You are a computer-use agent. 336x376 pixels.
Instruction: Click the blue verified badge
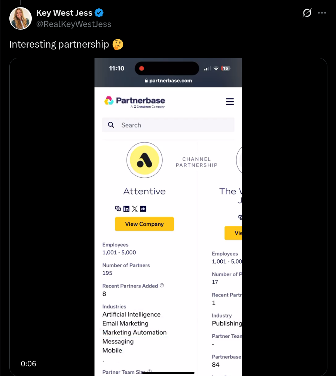(99, 13)
